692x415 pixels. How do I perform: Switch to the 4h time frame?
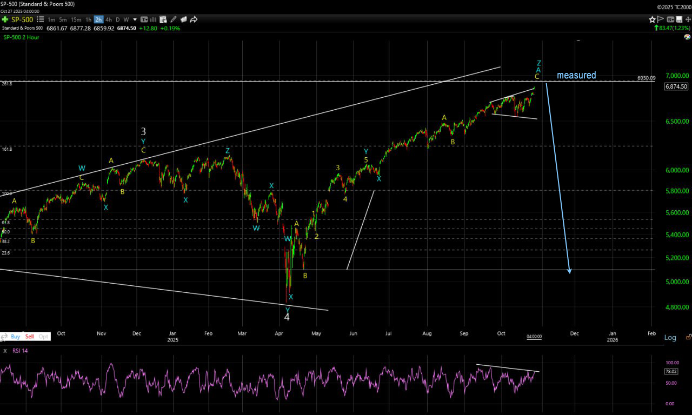click(x=108, y=19)
